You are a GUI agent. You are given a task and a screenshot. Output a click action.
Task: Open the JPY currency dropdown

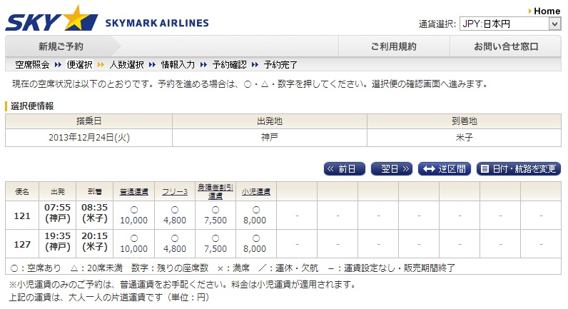[x=510, y=24]
